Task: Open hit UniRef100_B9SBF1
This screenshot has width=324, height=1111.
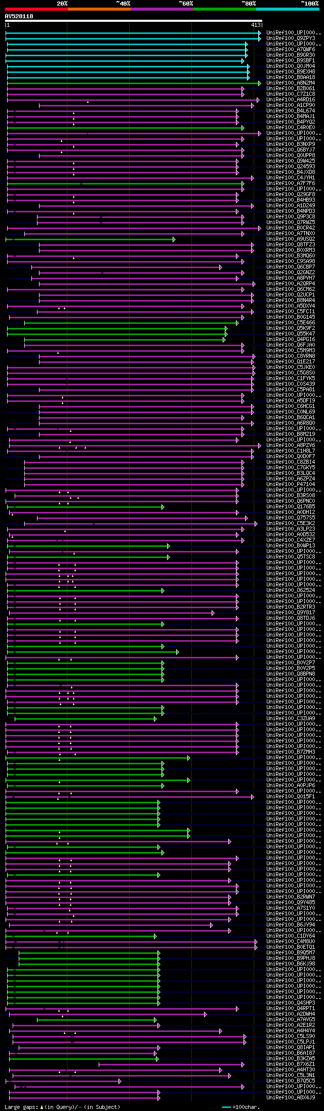Action: point(291,60)
